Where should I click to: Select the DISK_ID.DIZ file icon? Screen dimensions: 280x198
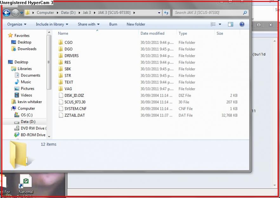click(61, 95)
